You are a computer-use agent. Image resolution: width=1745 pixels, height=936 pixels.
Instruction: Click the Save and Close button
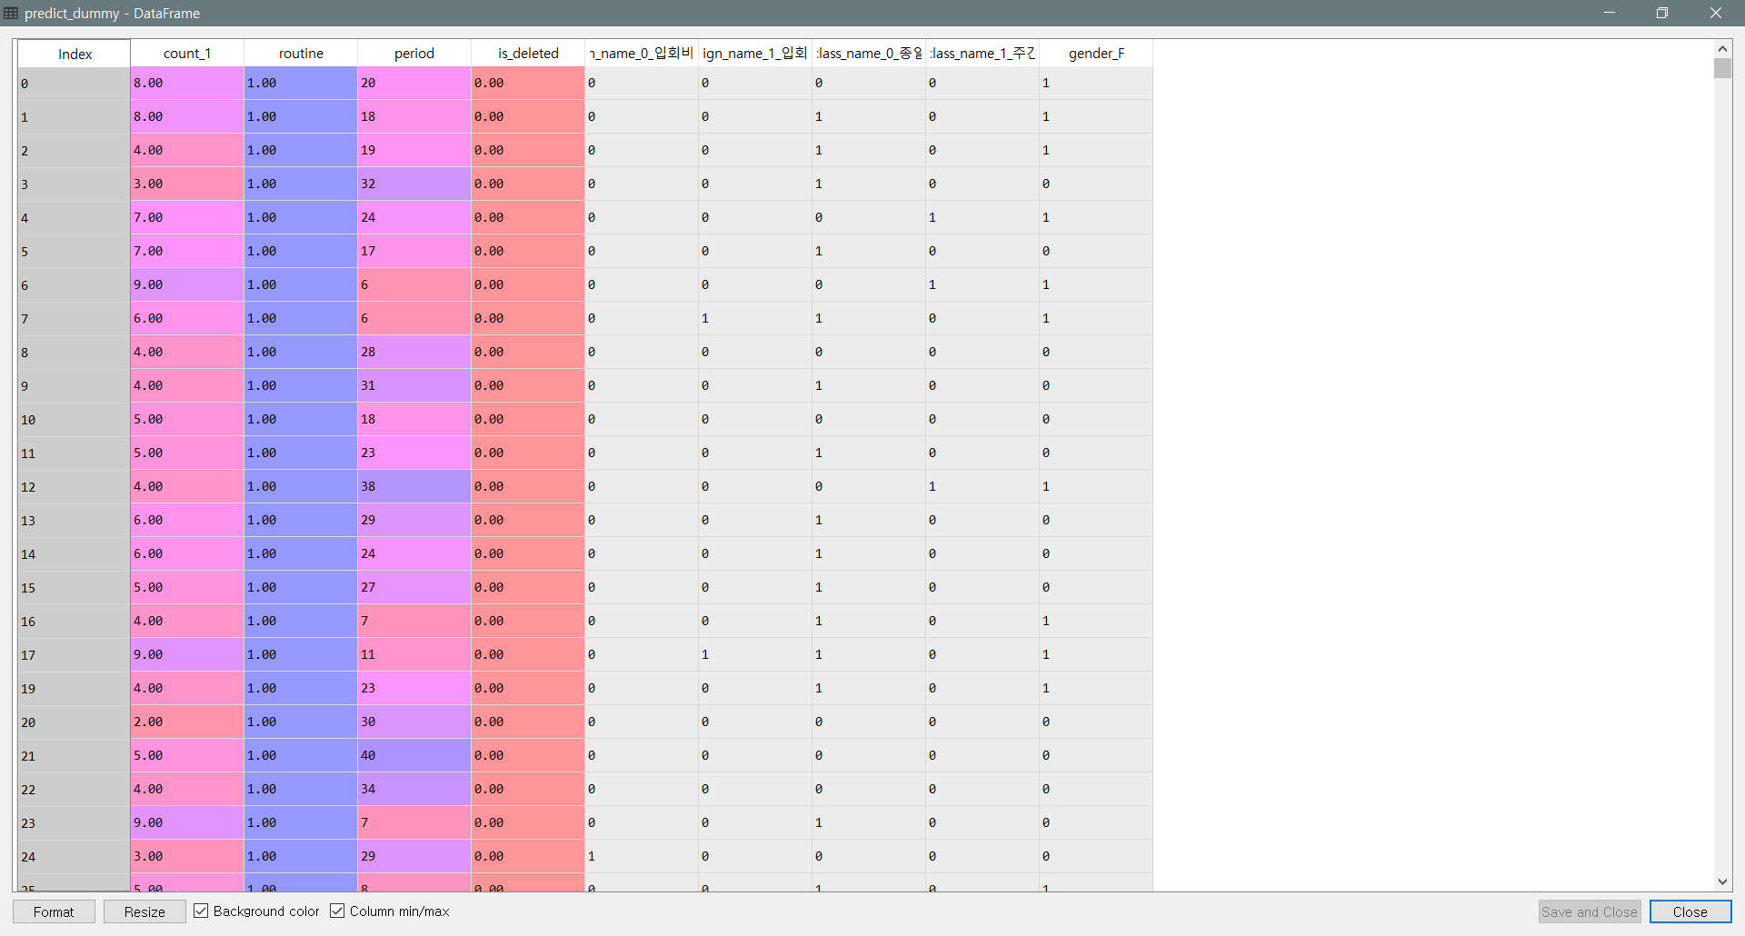[1589, 911]
